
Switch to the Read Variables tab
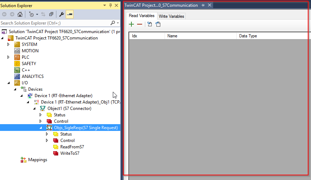tap(142, 16)
